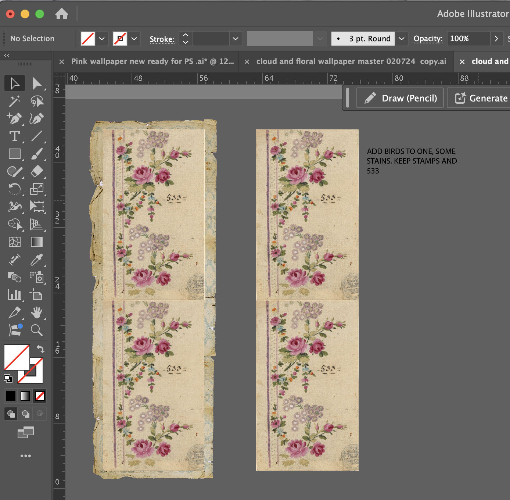
Task: Switch to Draw Normal mode
Action: (x=11, y=414)
